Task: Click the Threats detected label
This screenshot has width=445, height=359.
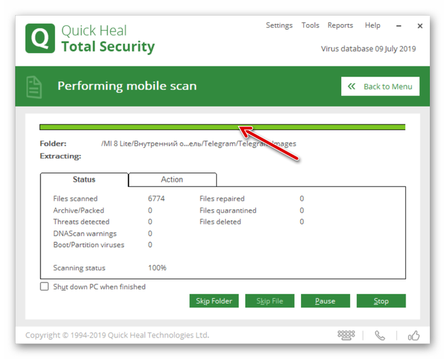Action: pos(81,222)
